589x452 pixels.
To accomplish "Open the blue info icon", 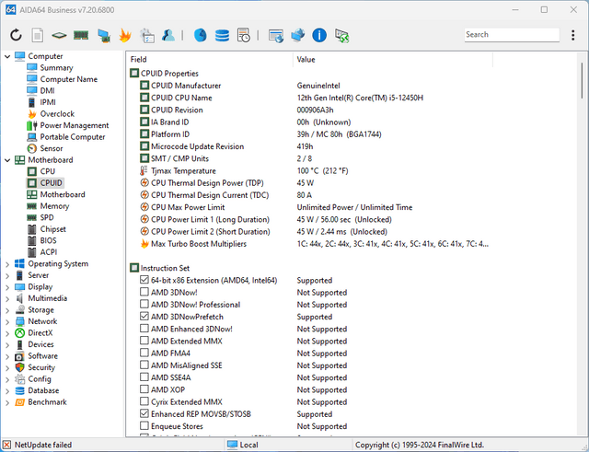I will click(319, 36).
